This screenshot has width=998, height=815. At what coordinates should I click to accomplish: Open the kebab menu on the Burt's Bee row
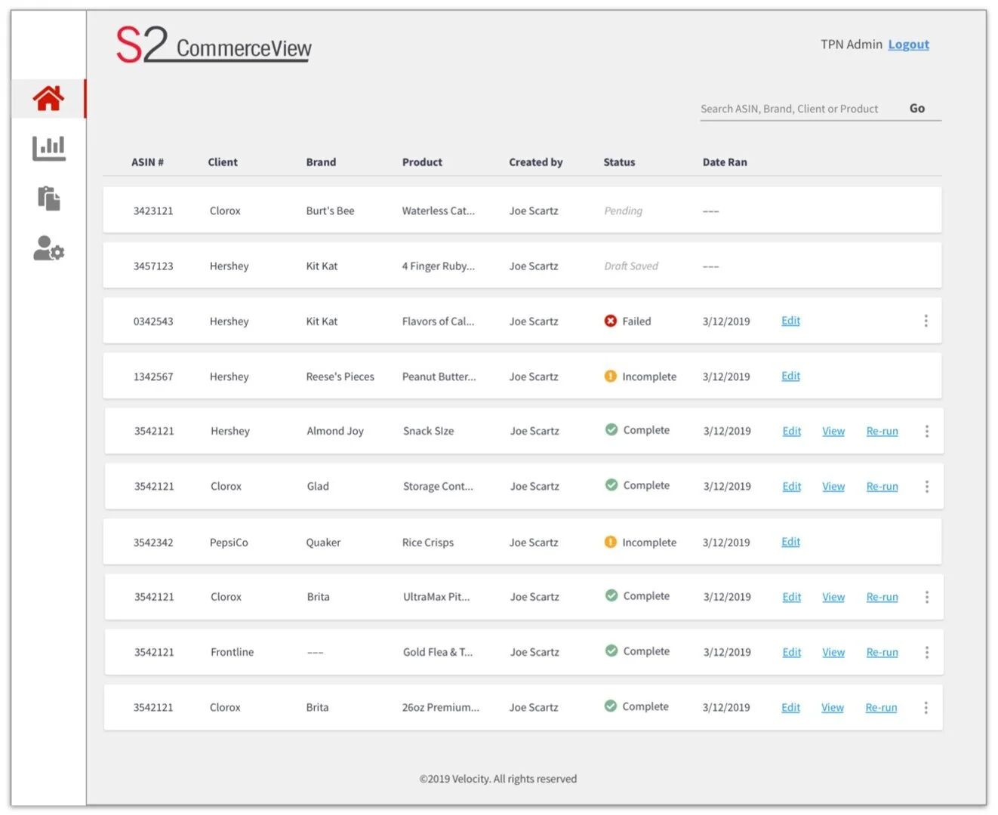coord(926,210)
